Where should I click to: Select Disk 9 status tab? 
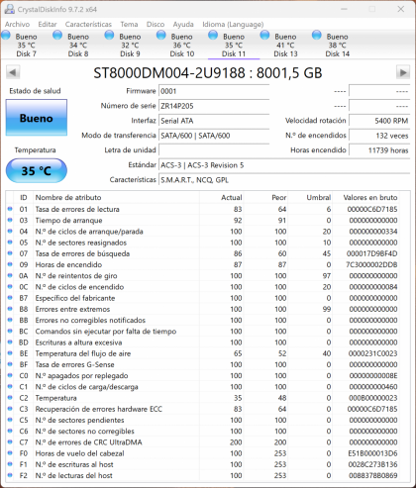pyautogui.click(x=130, y=45)
